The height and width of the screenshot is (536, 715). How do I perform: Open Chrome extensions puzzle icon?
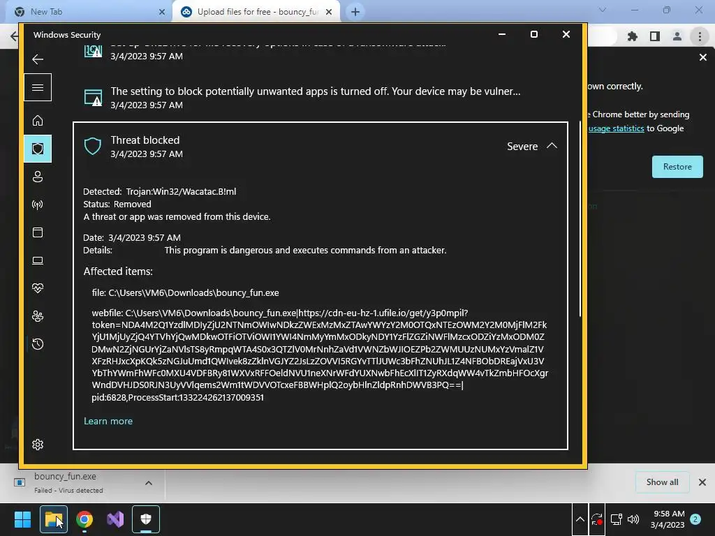633,36
